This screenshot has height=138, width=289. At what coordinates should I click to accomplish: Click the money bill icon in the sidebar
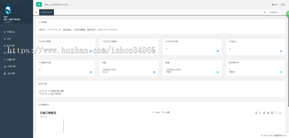tap(5, 53)
